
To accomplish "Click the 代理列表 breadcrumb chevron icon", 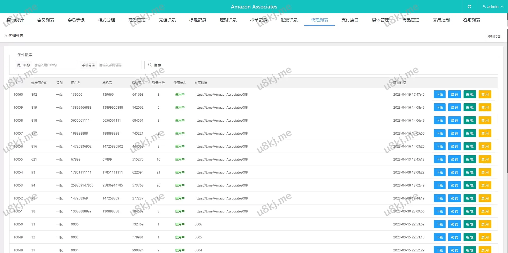I will click(x=6, y=36).
